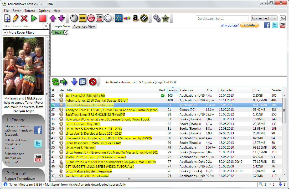Open the Amazon search icon
This screenshot has width=289, height=189.
136,18
